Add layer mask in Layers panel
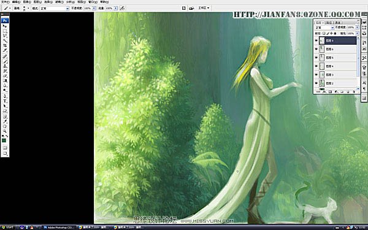This screenshot has height=230, width=368. point(330,92)
